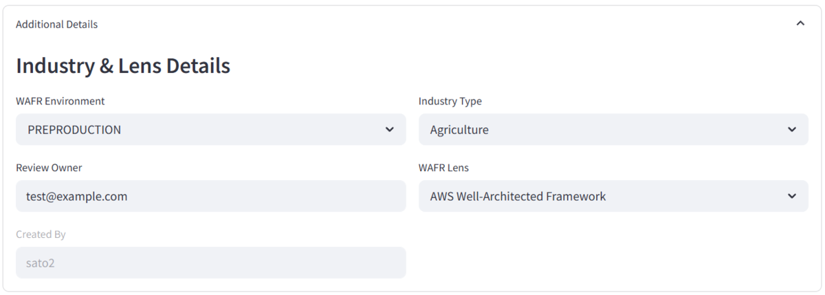Click the Industry Type label
The image size is (825, 295).
click(450, 101)
